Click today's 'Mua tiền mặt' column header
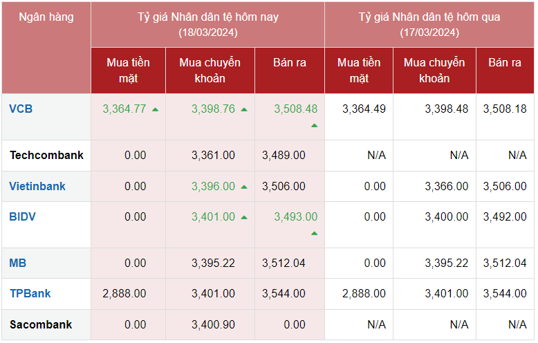 (x=128, y=70)
